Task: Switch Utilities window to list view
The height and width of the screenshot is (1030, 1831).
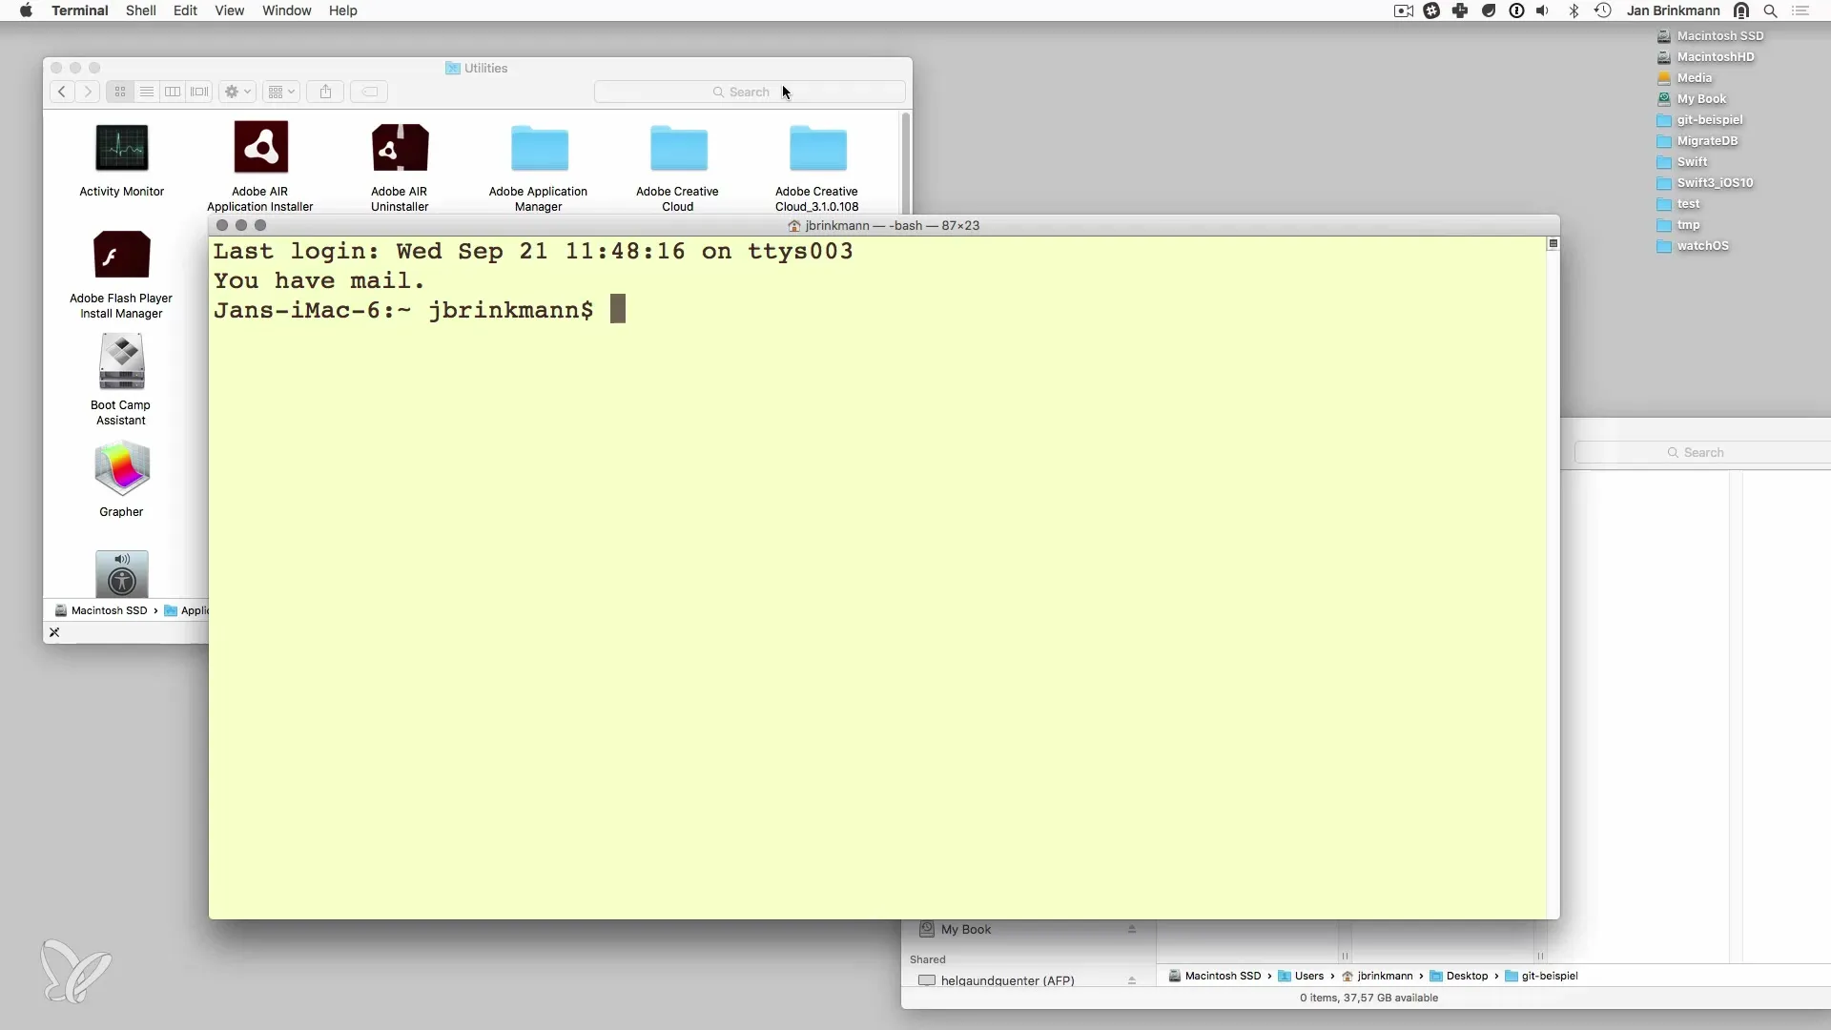Action: click(146, 92)
